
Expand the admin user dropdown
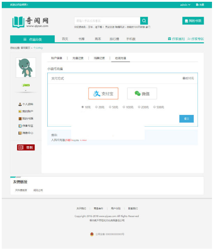pos(185,5)
